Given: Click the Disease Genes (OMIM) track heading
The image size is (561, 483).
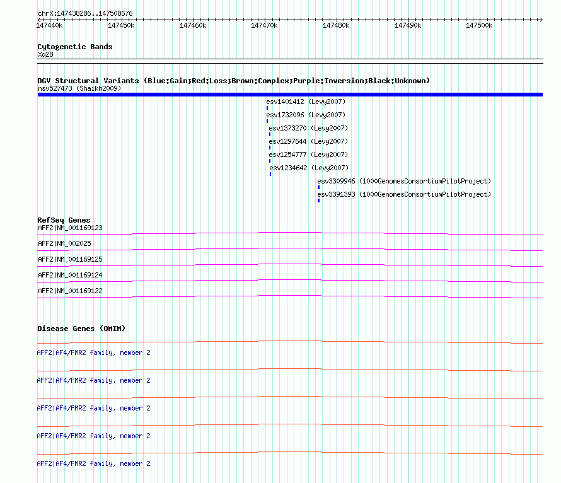Looking at the screenshot, I should coord(81,329).
